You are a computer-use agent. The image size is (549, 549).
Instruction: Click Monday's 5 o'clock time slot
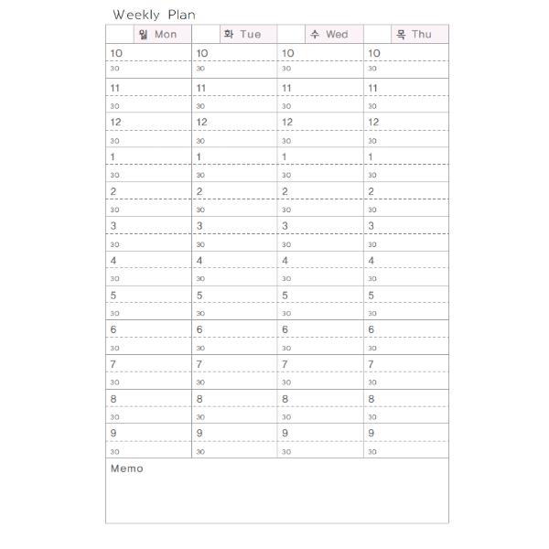pyautogui.click(x=148, y=295)
